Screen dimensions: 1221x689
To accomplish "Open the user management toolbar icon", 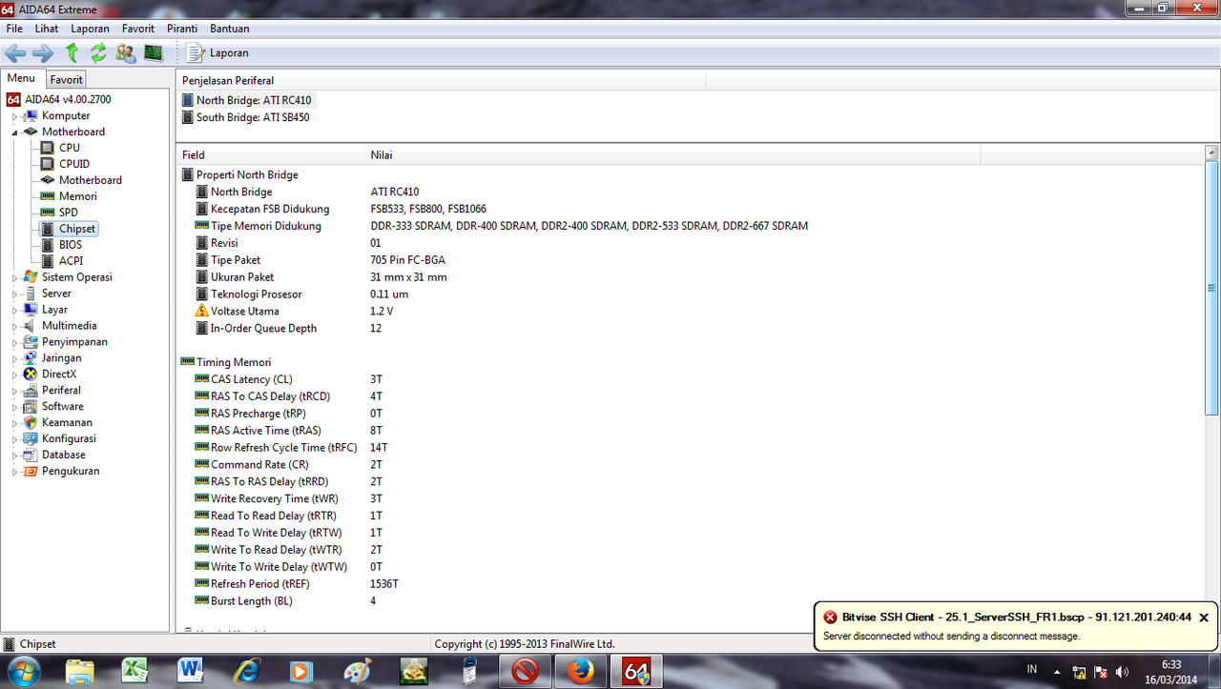I will pos(125,53).
